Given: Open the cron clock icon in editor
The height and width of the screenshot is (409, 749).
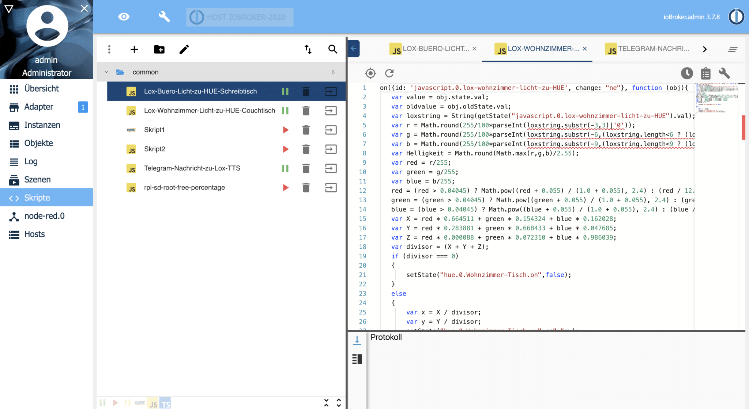Looking at the screenshot, I should click(687, 73).
